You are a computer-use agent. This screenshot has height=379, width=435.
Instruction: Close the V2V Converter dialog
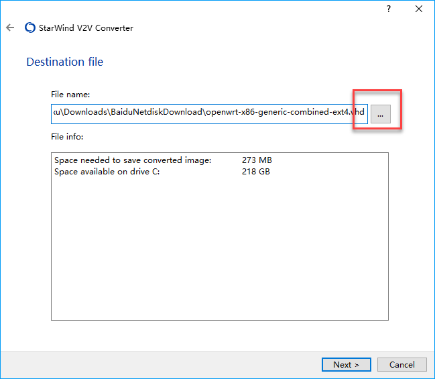pos(419,9)
